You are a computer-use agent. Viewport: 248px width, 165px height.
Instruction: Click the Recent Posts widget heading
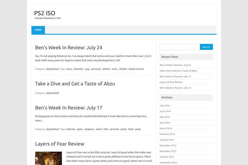[x=170, y=57]
